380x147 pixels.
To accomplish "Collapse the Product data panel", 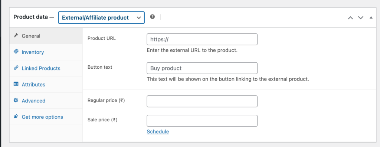I will point(371,17).
